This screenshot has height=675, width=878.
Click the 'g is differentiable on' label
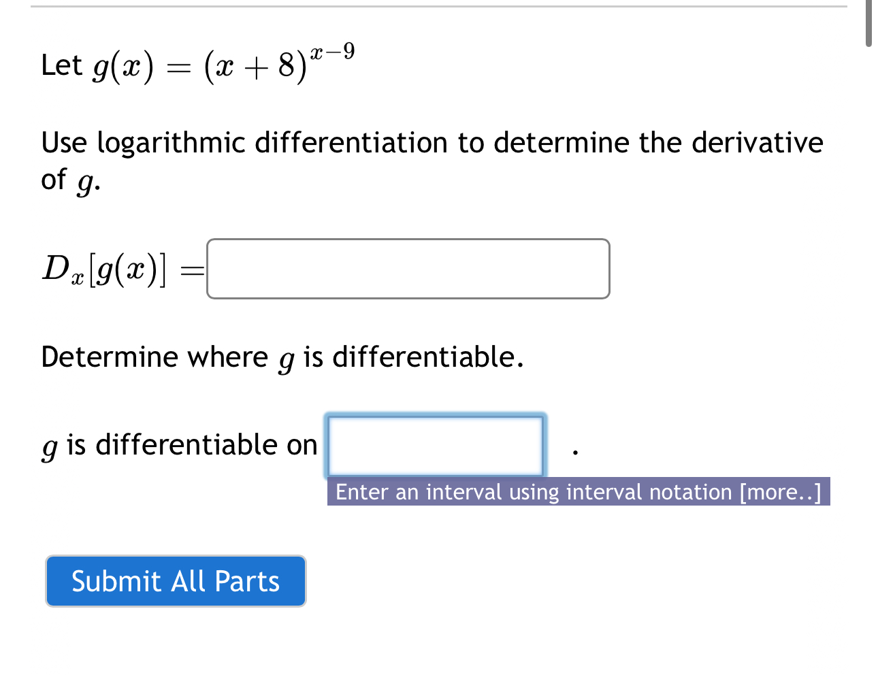pos(178,444)
